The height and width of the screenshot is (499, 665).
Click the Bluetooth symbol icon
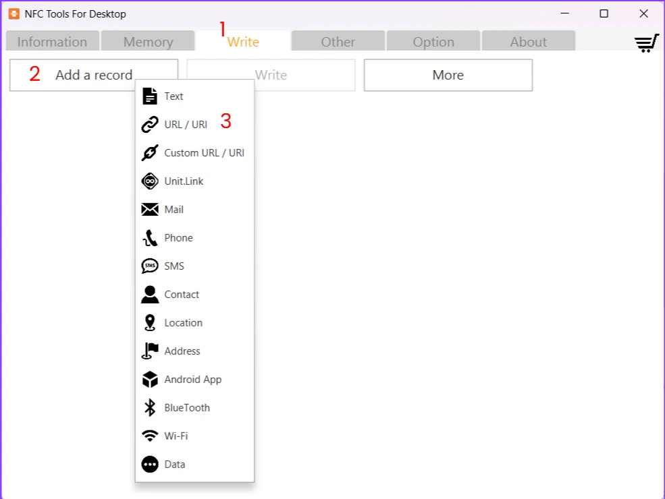pos(150,408)
